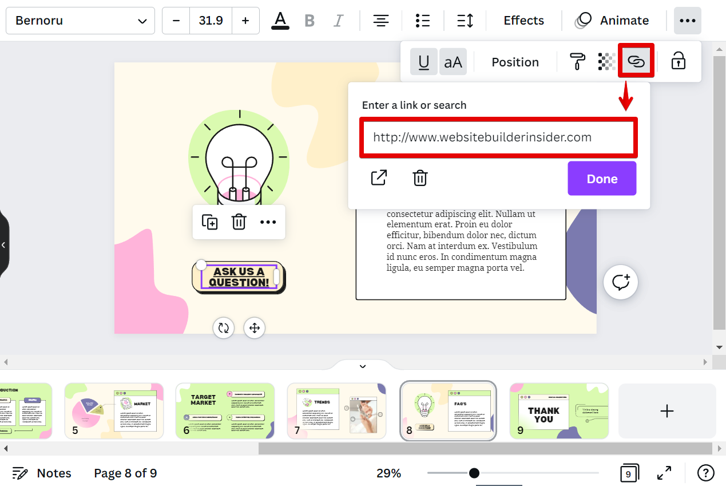Image resolution: width=726 pixels, height=486 pixels.
Task: Open the transparency settings
Action: point(607,61)
